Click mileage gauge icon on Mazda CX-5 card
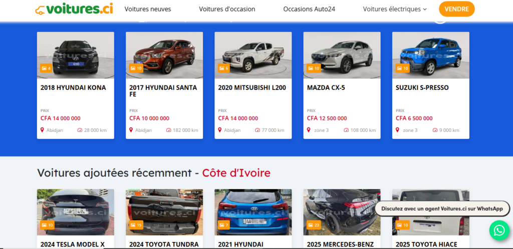513x249 pixels. tap(346, 130)
